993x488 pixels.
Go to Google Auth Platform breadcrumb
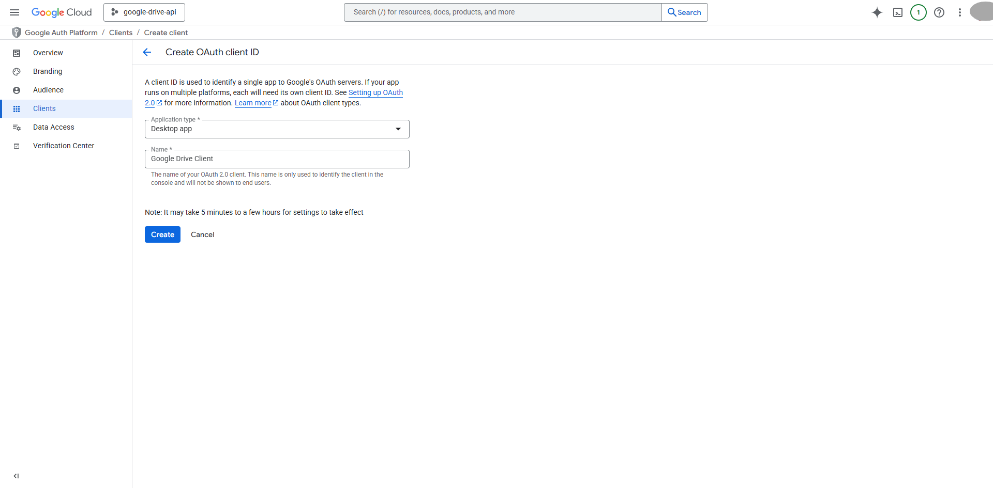(61, 33)
